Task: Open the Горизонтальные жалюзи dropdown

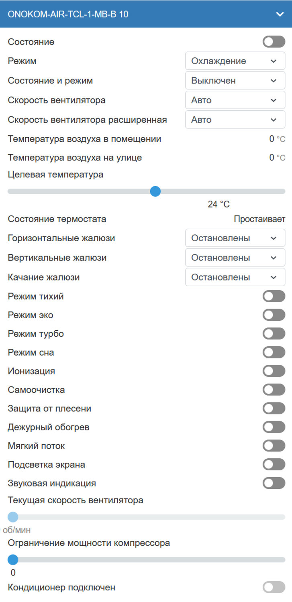Action: coord(235,238)
